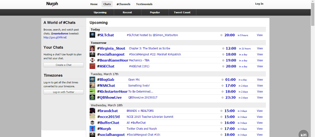Image resolution: width=315 pixels, height=137 pixels.
Task: Open the #Channels nav item
Action: coord(123,4)
